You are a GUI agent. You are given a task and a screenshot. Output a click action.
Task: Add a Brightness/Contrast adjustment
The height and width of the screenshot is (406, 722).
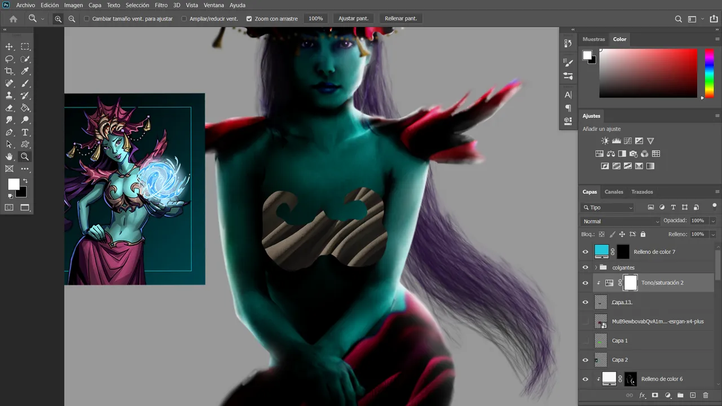point(605,141)
